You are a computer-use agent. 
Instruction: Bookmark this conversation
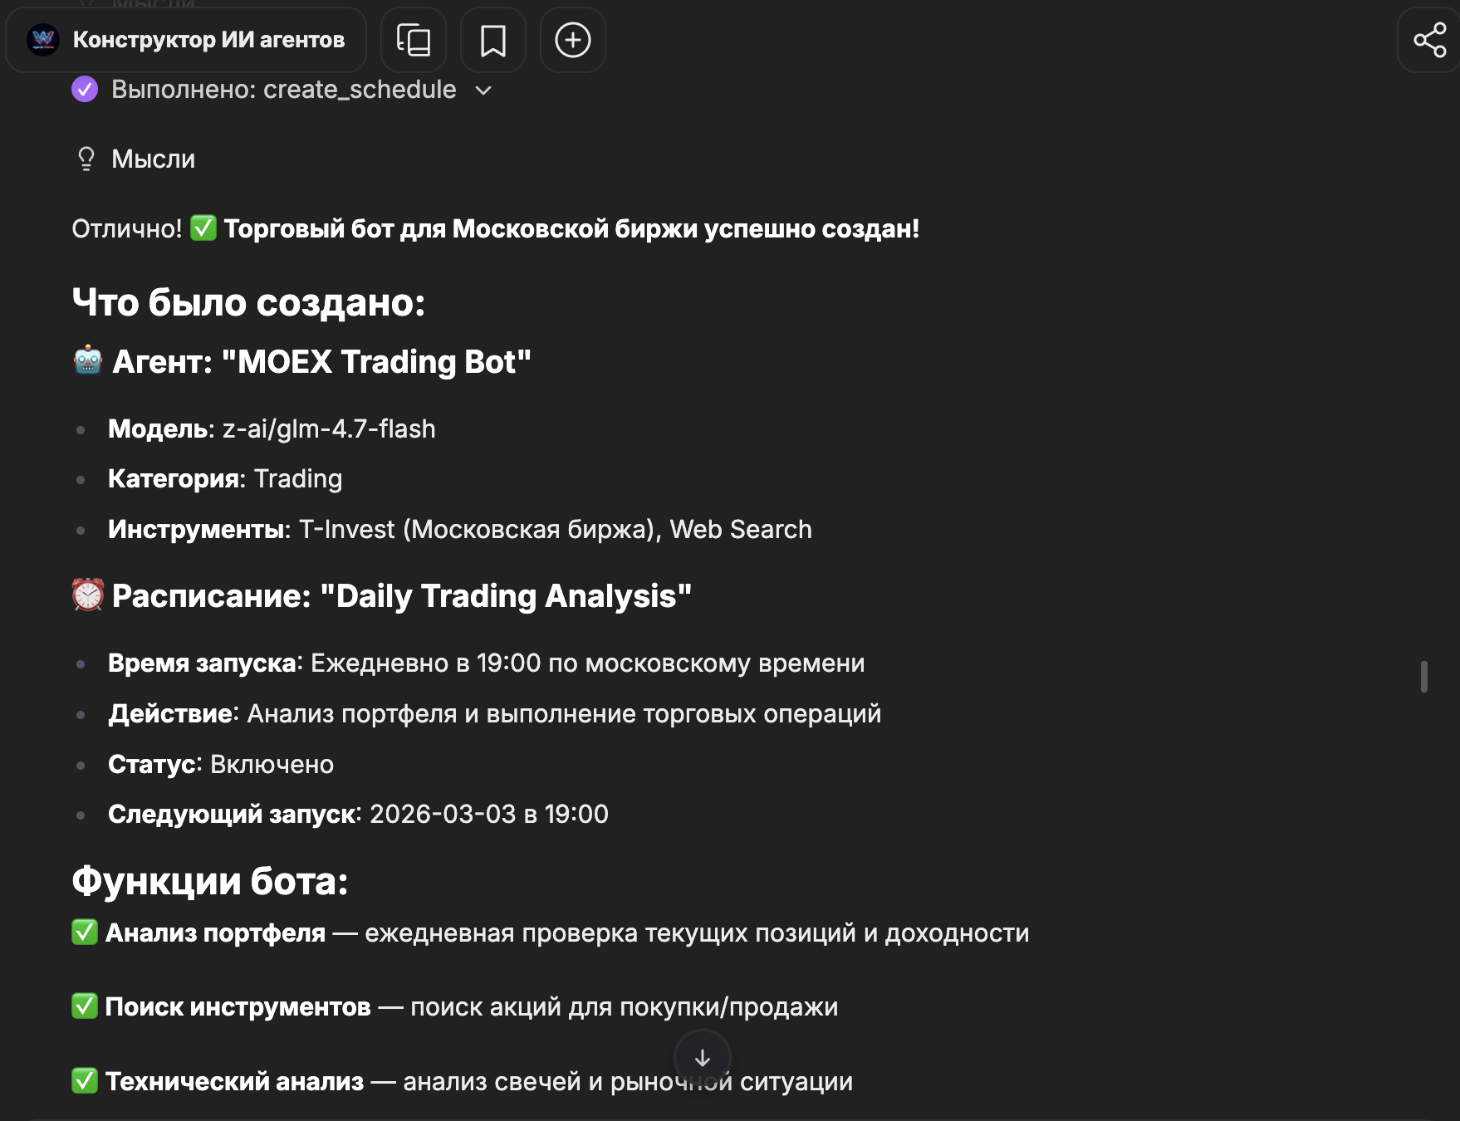493,40
